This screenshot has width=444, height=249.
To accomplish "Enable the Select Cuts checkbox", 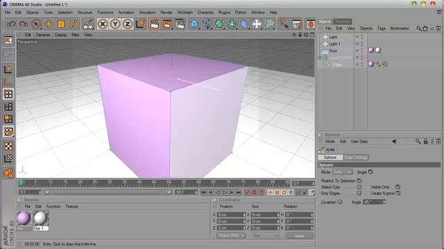I will click(359, 187).
